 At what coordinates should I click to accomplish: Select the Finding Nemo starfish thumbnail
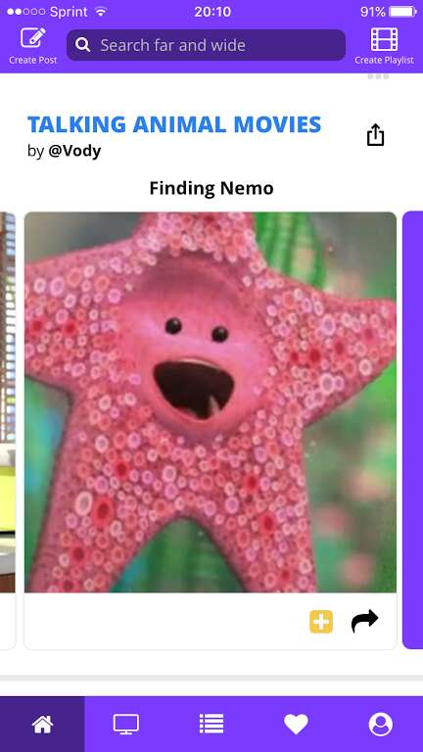click(x=211, y=401)
